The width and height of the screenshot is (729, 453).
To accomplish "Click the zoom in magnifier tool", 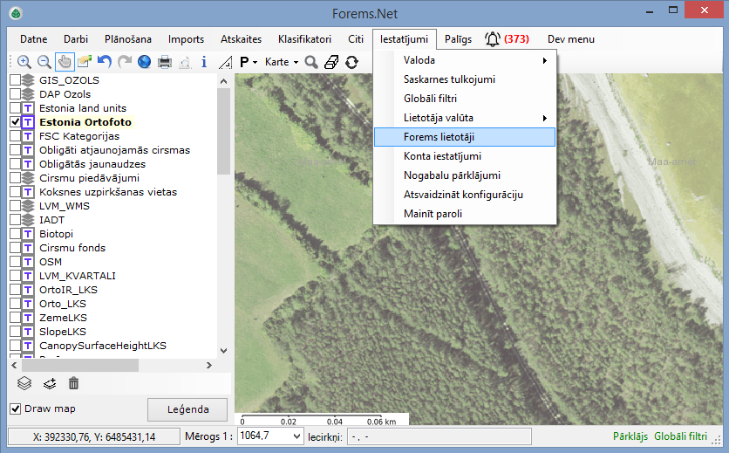I will [x=24, y=62].
